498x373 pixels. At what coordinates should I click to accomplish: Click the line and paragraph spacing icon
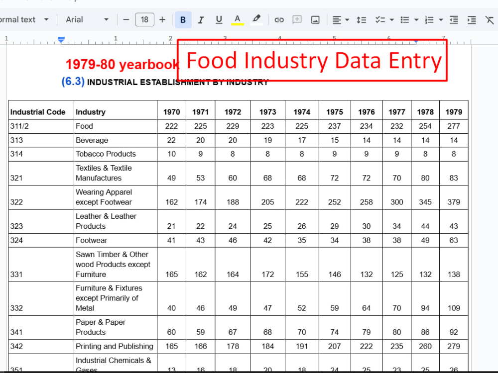click(x=361, y=20)
